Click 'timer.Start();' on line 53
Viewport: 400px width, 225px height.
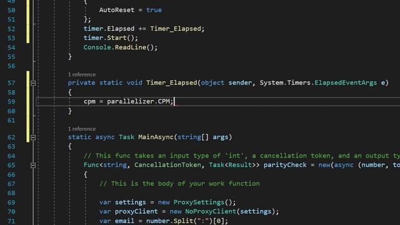(111, 37)
